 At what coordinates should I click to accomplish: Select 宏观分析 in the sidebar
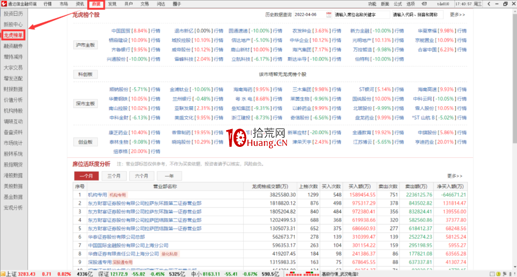[x=13, y=208]
